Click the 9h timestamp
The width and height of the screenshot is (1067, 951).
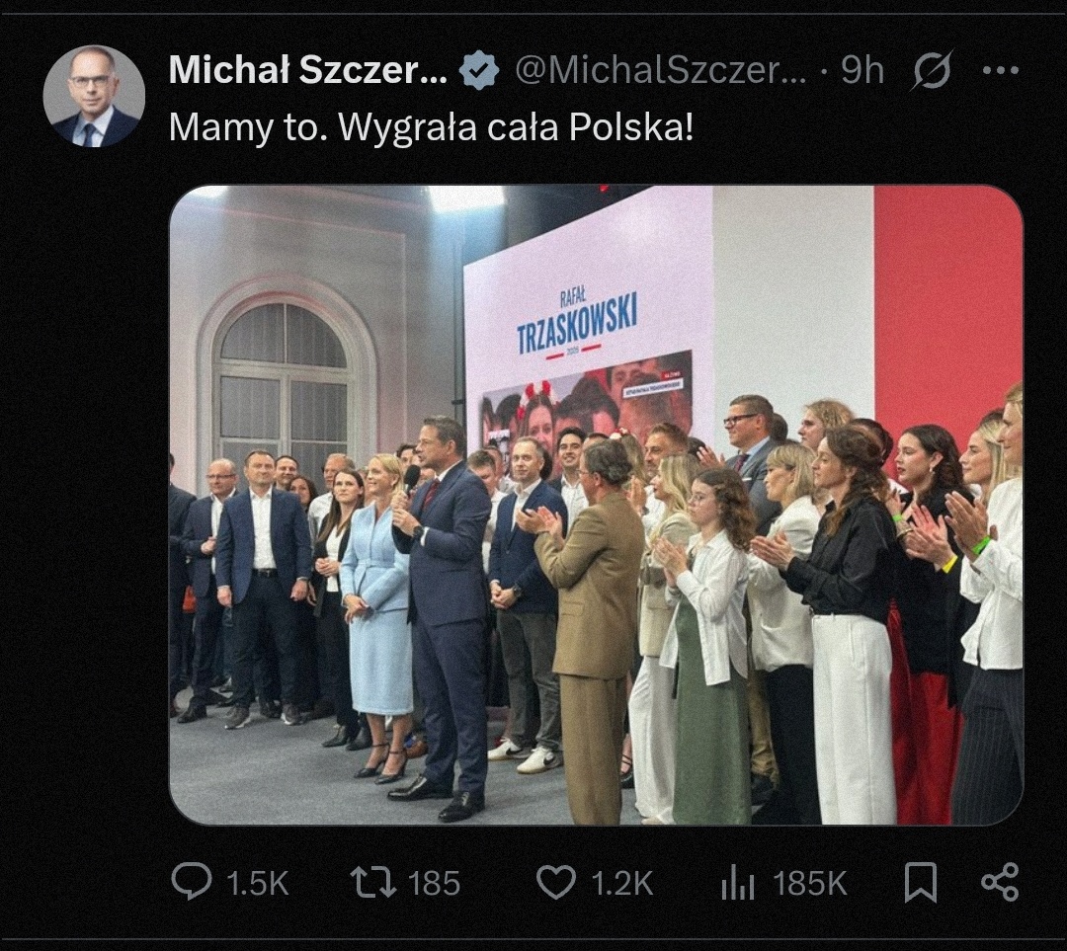[x=862, y=70]
